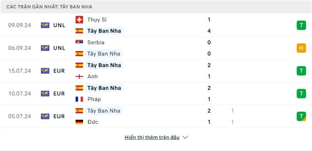The image size is (312, 151).
Task: Select Tây Ban Nha in the Pháp match
Action: 104,88
